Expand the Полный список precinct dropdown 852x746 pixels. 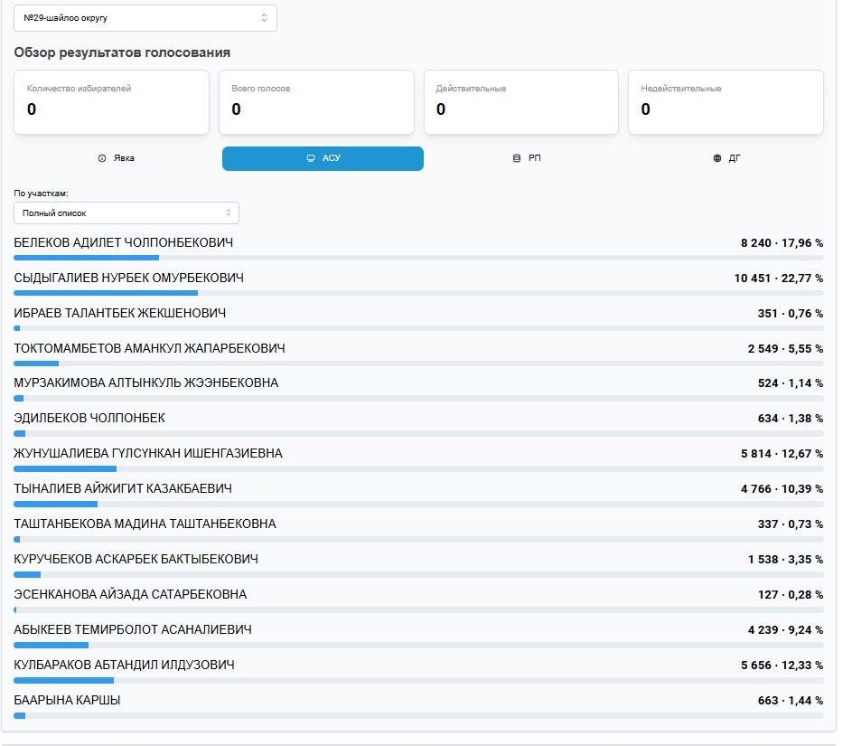click(x=126, y=213)
